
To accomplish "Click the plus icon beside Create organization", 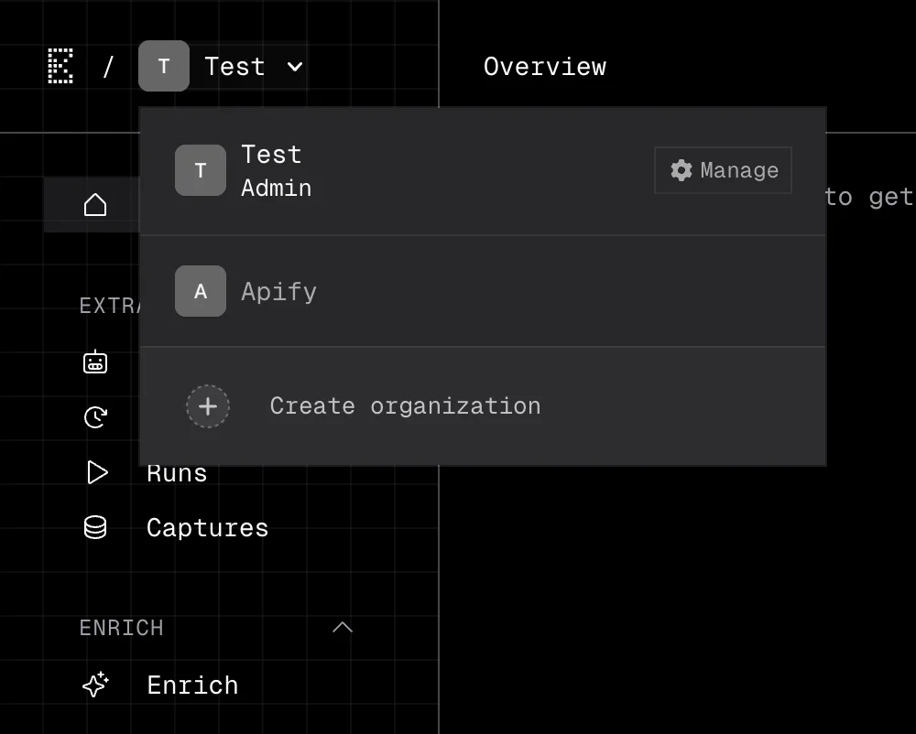I will click(207, 406).
